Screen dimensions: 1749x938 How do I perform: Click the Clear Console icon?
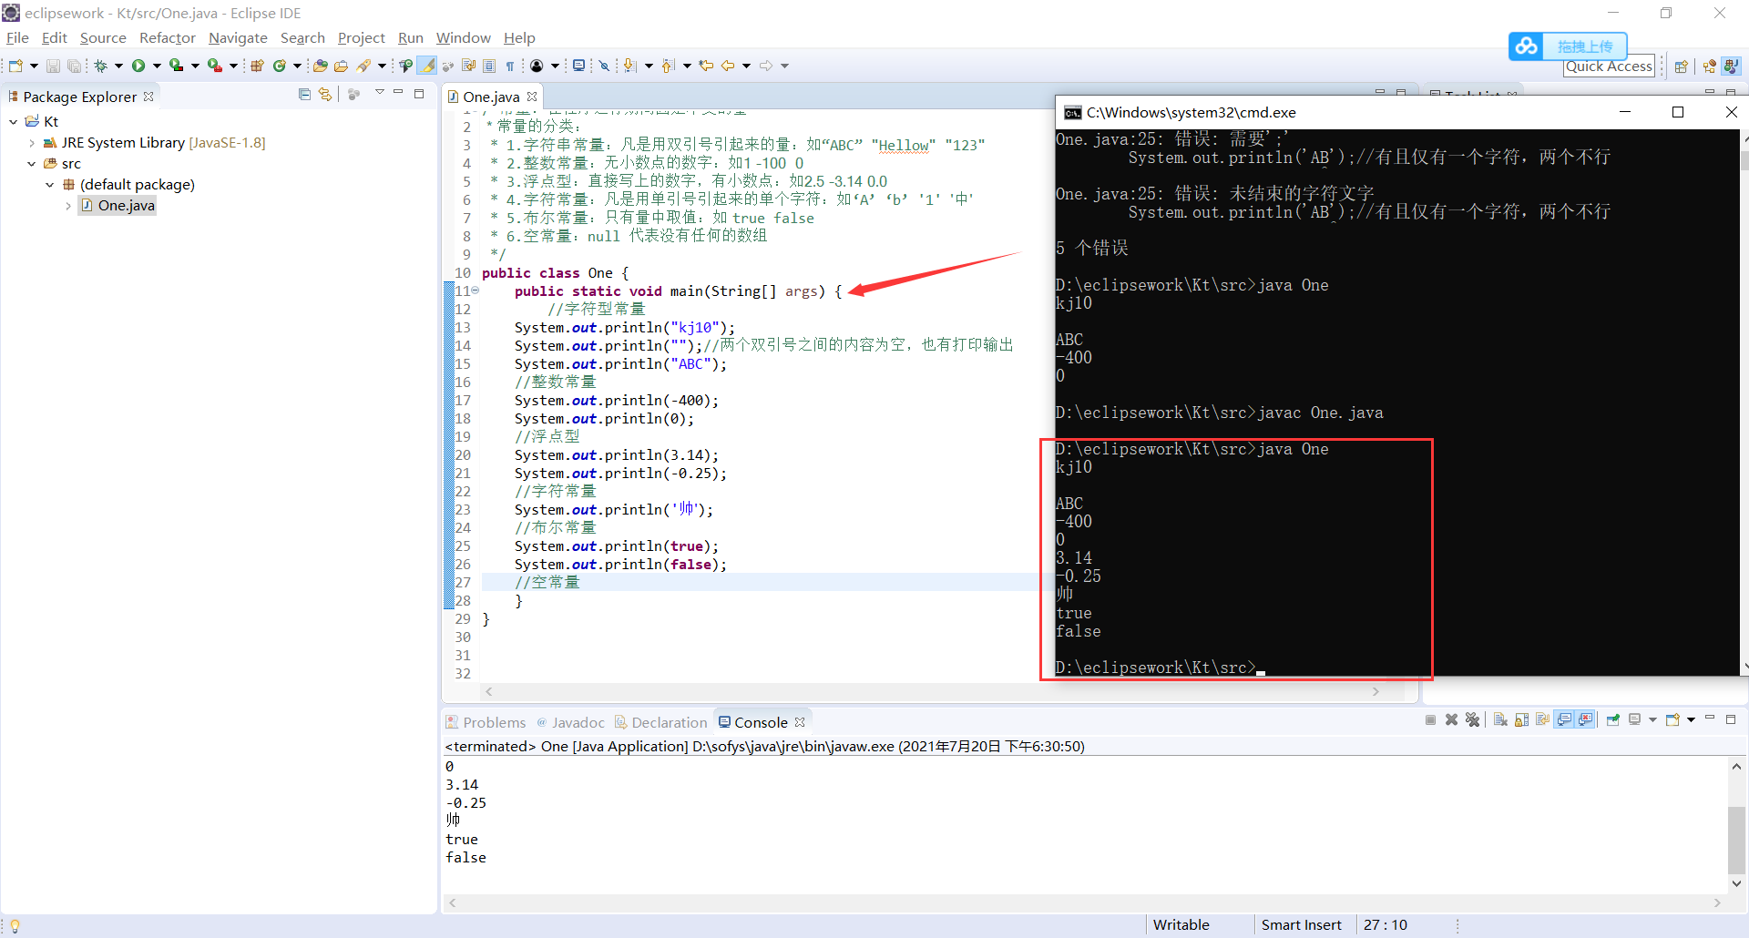[1500, 720]
